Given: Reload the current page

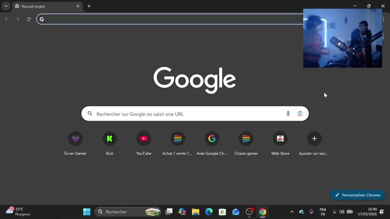Looking at the screenshot, I should point(29,19).
